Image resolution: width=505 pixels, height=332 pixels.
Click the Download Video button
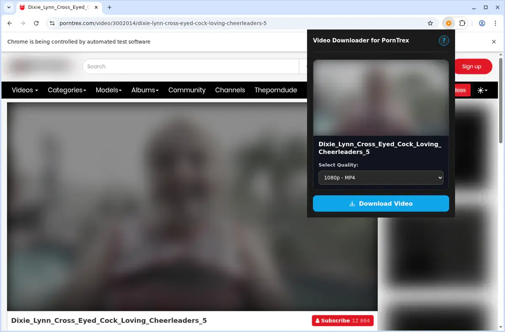click(381, 203)
